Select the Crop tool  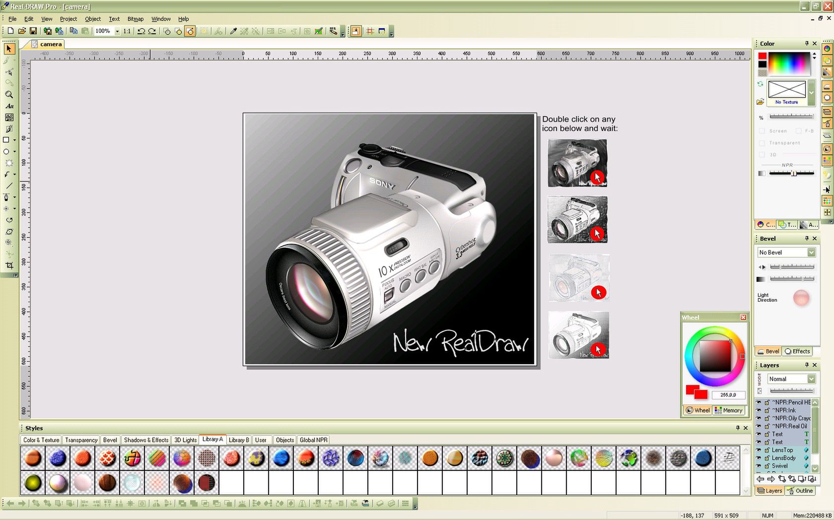[x=9, y=265]
